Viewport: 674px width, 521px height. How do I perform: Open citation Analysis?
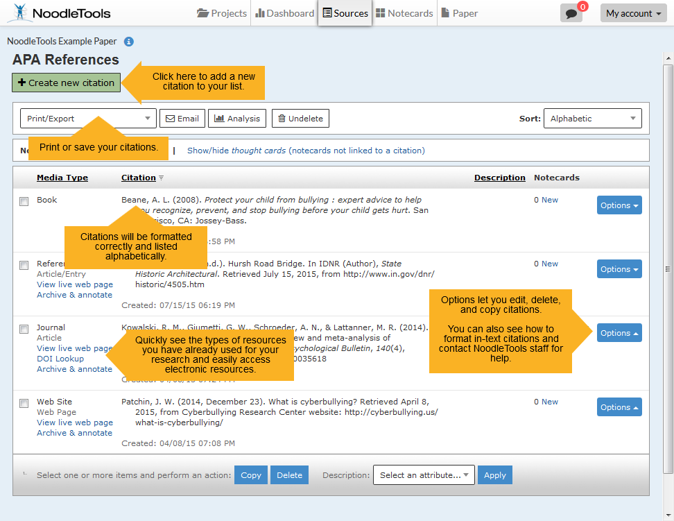[237, 119]
